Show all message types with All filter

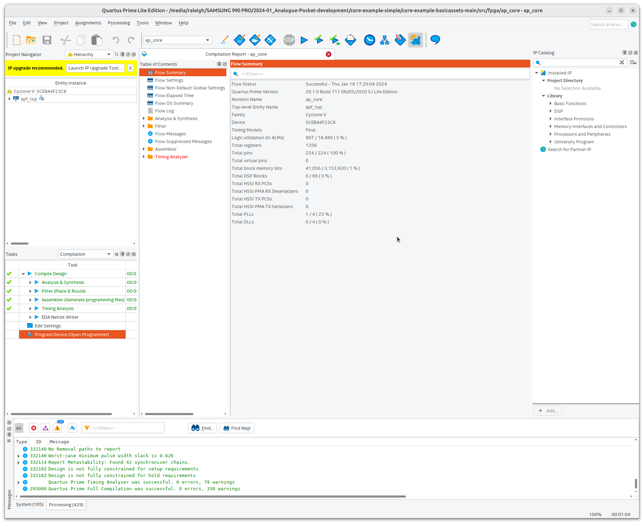click(18, 428)
